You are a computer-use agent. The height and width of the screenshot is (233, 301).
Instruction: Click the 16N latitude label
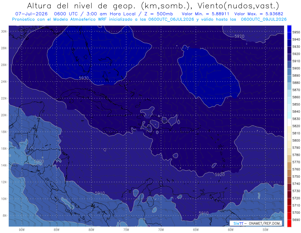4,149
